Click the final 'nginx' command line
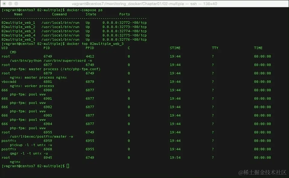Image resolution: width=289 pixels, height=178 pixels. click(15, 162)
